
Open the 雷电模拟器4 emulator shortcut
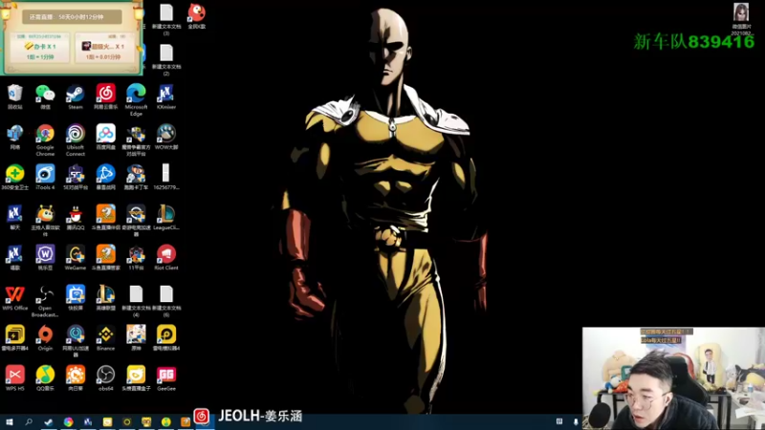166,335
